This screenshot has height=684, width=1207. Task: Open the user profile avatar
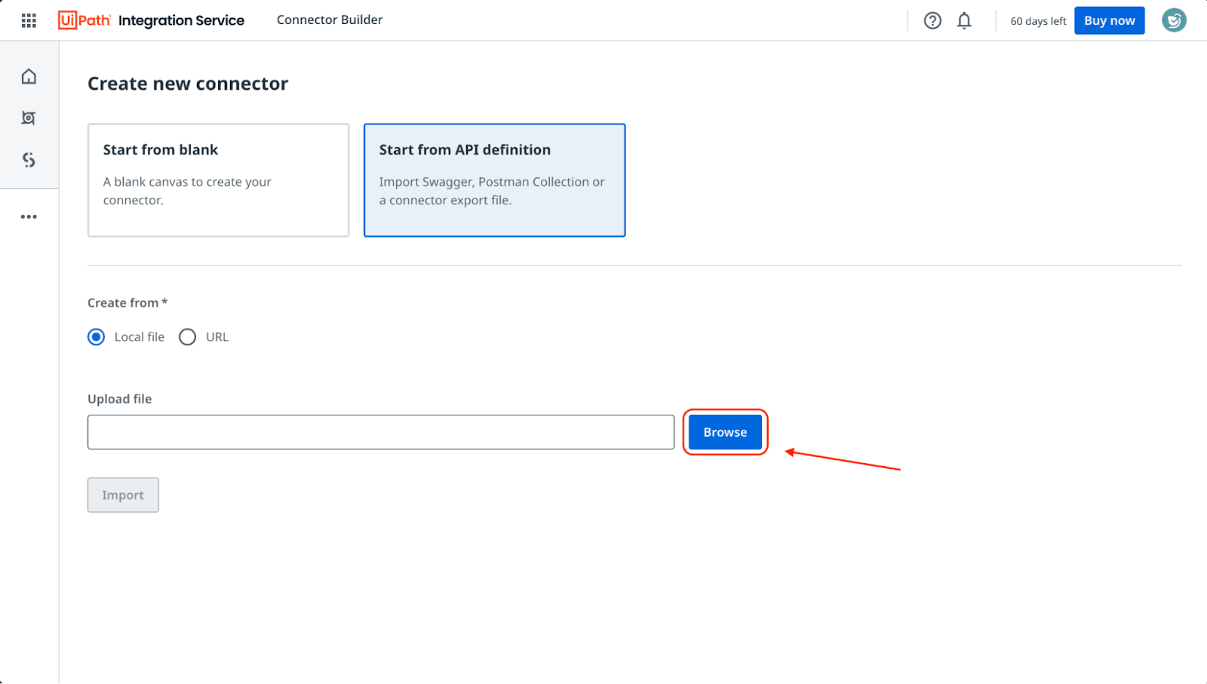click(1173, 20)
